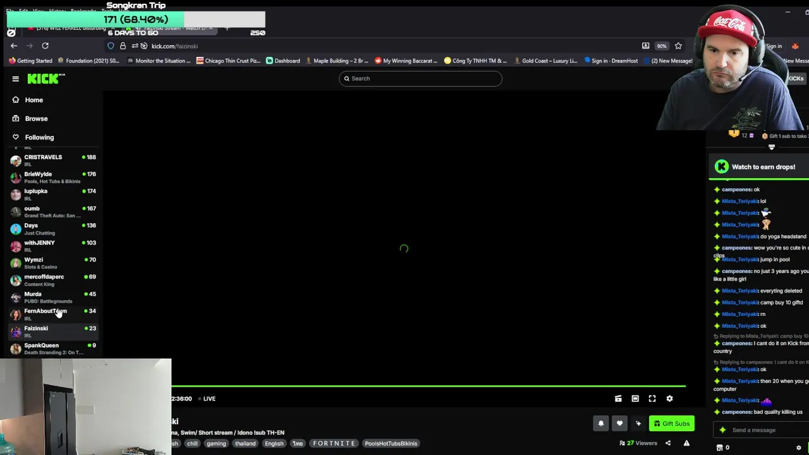Click the chill tag
The image size is (809, 455).
(192, 444)
